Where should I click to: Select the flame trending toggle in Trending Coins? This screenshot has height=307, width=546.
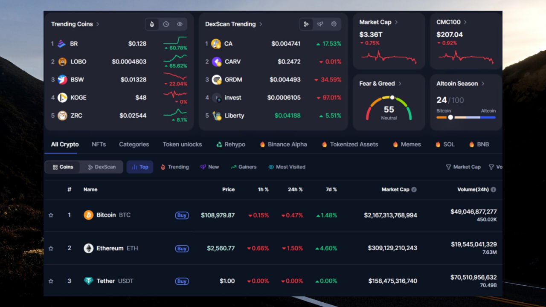coord(152,24)
